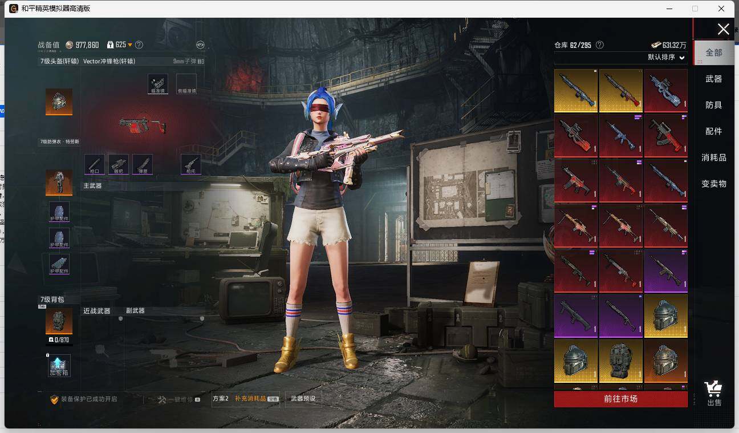Open the 枪口 muzzle attachment slot

coord(95,164)
